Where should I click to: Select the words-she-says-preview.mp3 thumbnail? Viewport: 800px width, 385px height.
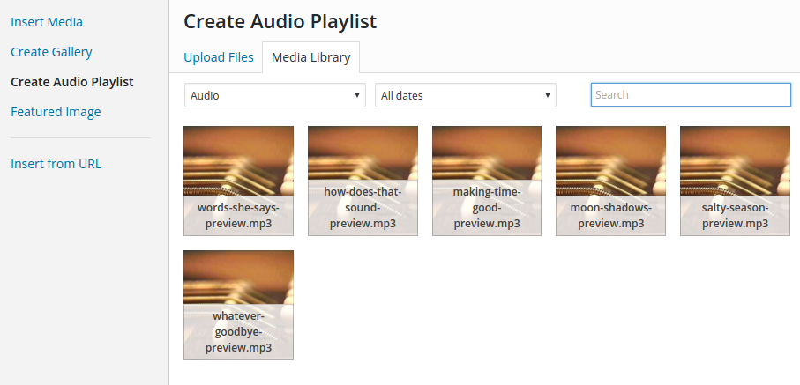238,181
